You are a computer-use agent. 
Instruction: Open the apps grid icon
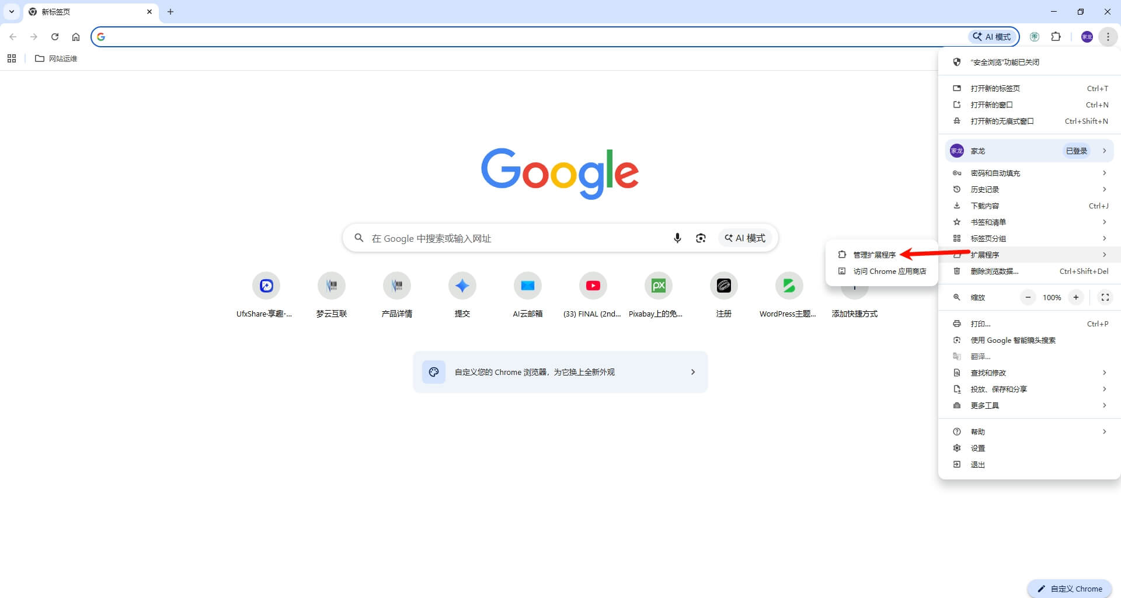(x=12, y=58)
